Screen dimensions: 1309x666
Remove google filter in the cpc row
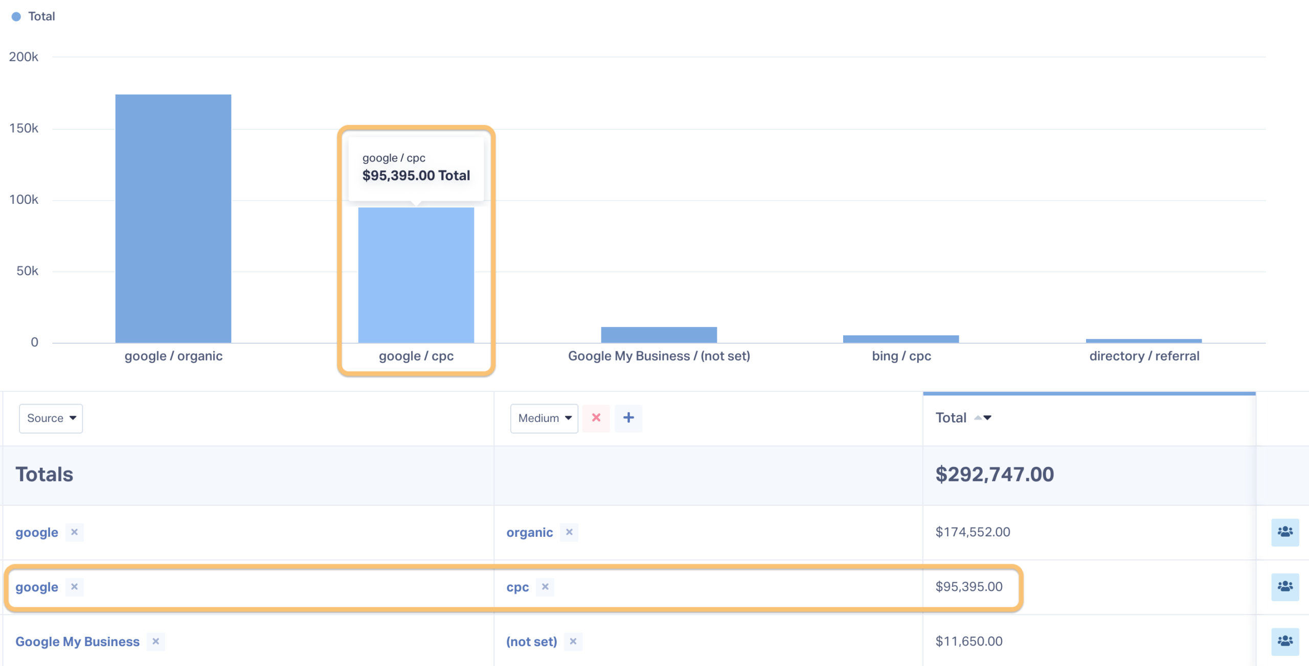[x=74, y=587]
